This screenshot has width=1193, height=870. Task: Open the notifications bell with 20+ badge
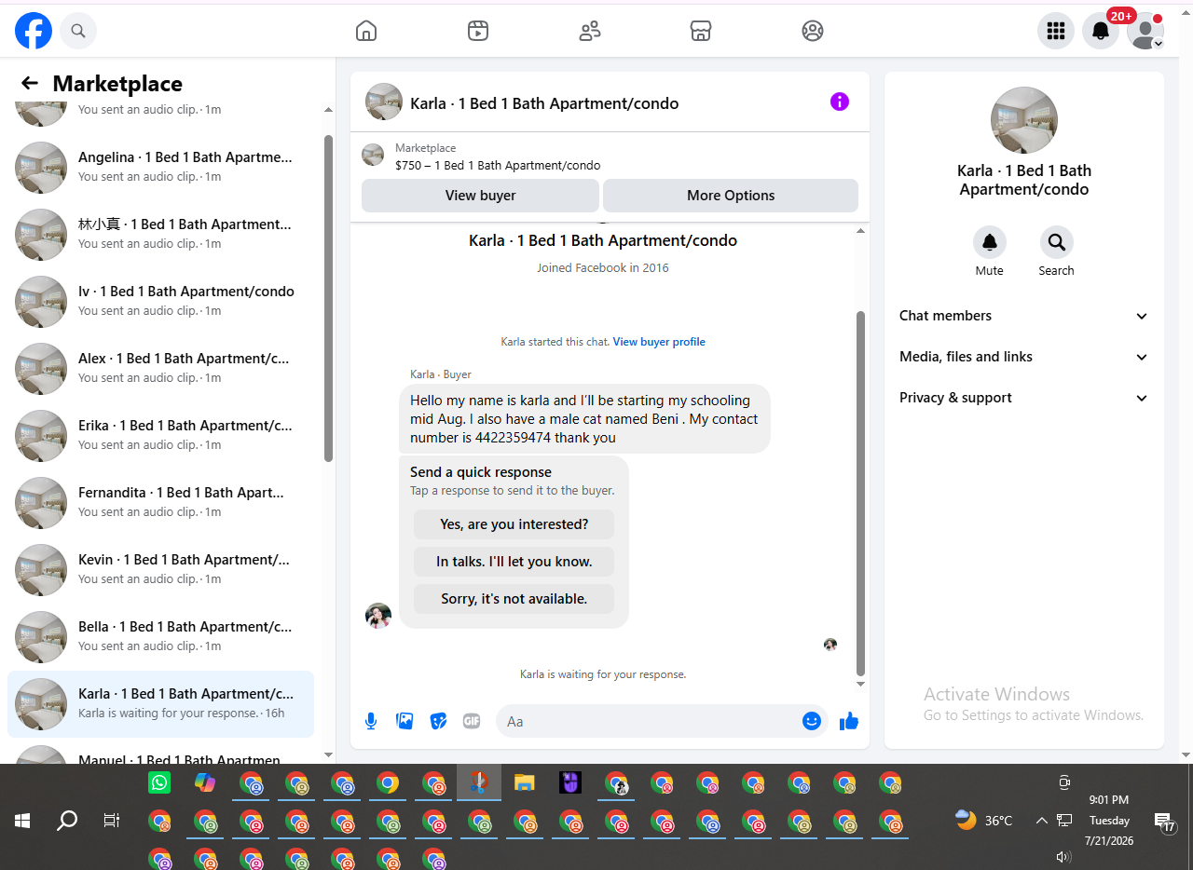[x=1101, y=32]
